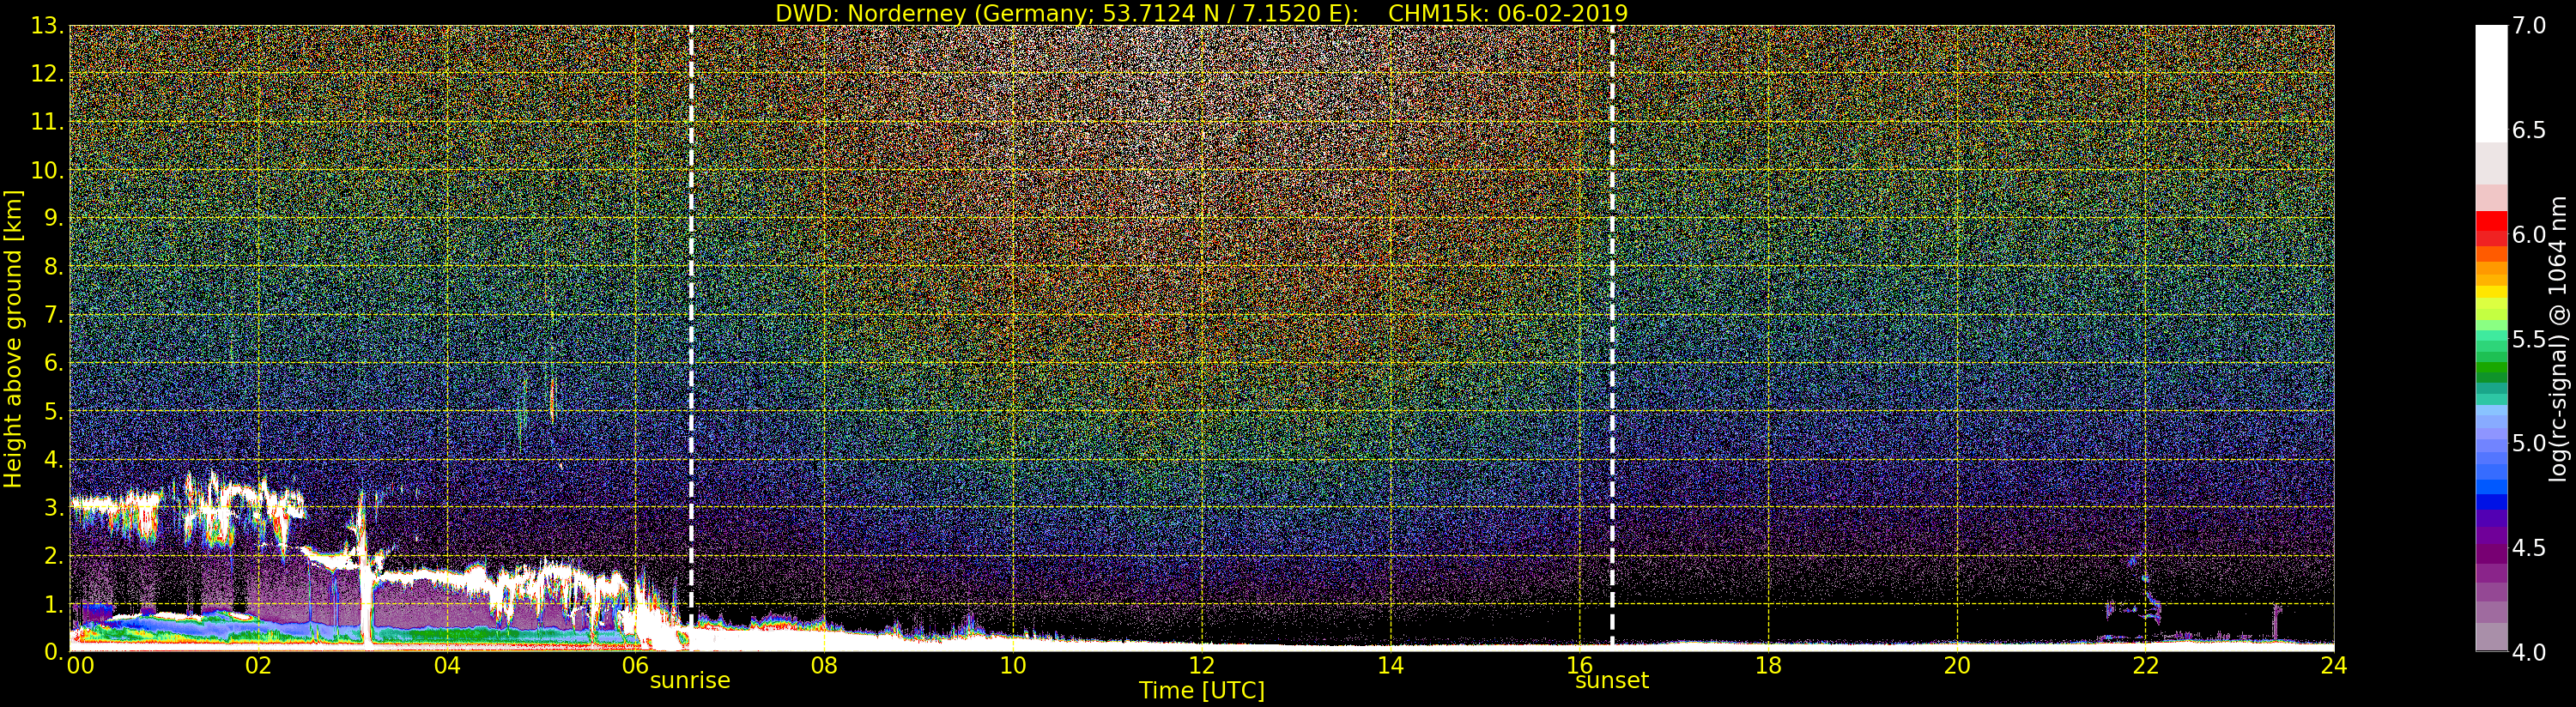Click the height axis tick label 3

pyautogui.click(x=54, y=507)
